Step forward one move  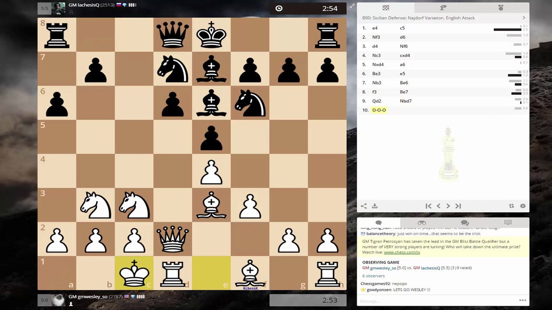coord(448,206)
